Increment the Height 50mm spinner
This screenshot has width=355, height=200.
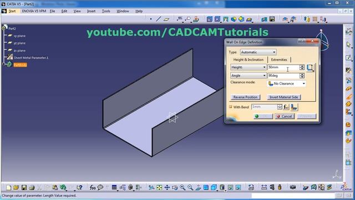pos(302,66)
